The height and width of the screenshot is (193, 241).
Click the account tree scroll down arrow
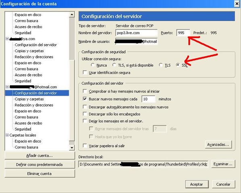click(72, 148)
